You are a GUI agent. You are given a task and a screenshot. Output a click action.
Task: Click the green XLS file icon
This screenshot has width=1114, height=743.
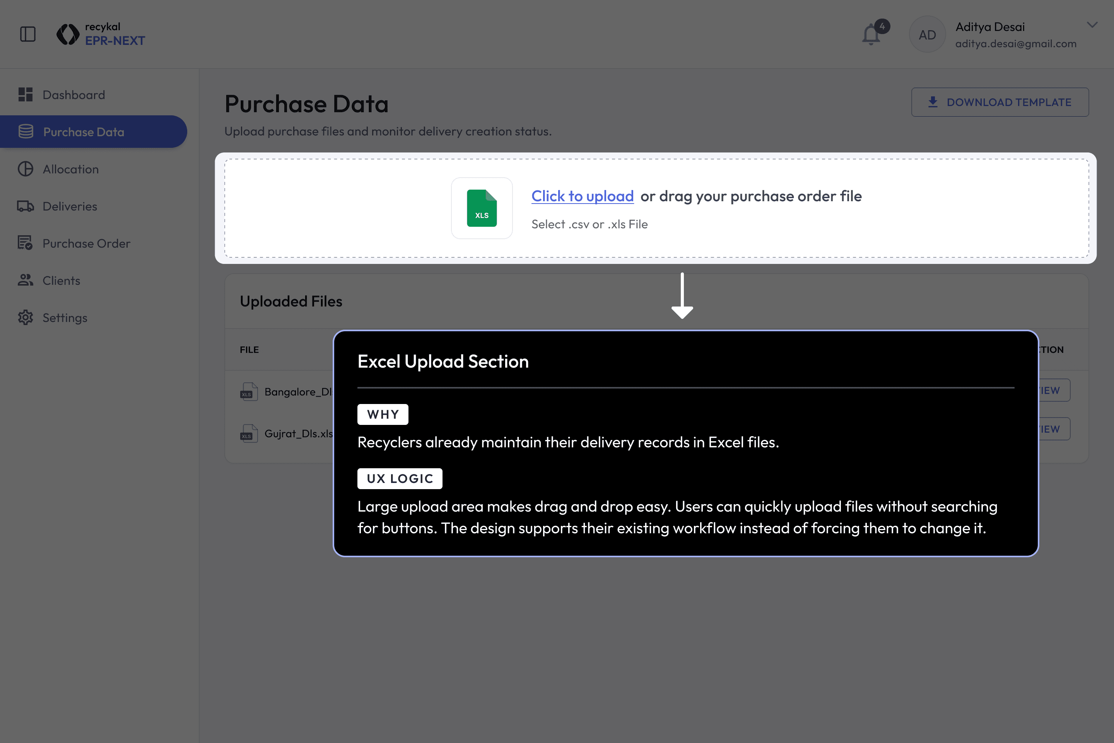[482, 208]
